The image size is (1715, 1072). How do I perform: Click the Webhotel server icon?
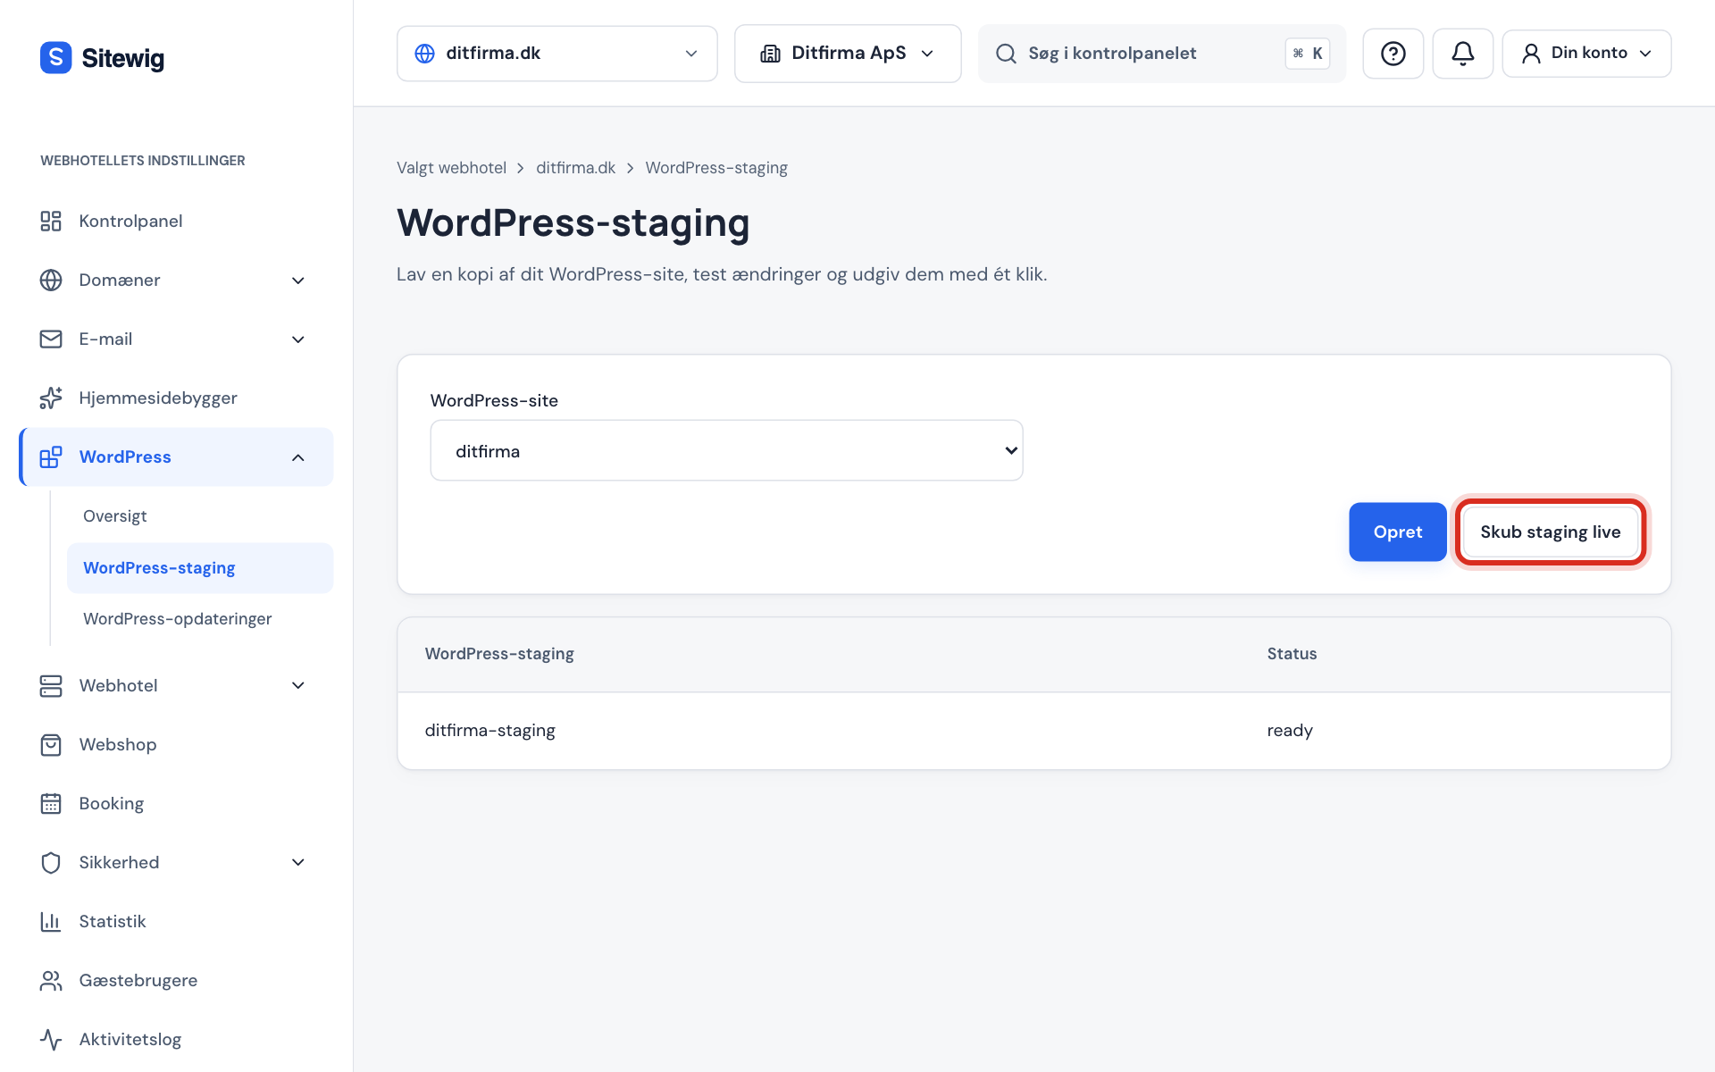tap(51, 685)
